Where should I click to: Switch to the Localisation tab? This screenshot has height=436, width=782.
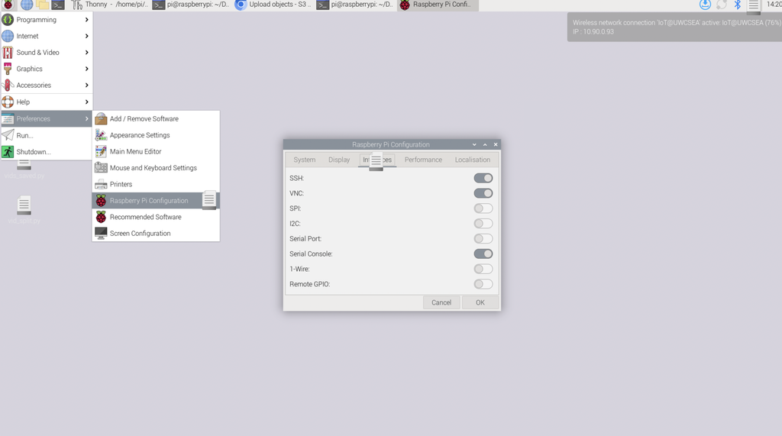click(x=472, y=160)
